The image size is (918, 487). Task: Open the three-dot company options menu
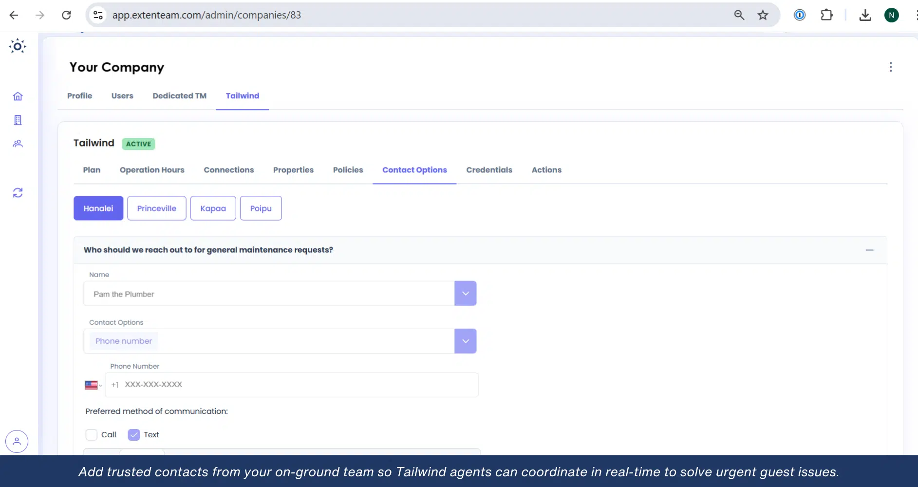[x=890, y=67]
